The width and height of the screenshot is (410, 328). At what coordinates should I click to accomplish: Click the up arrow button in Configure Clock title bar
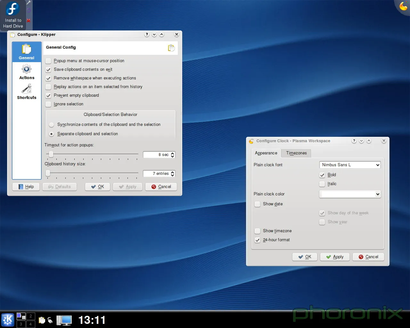tap(369, 141)
